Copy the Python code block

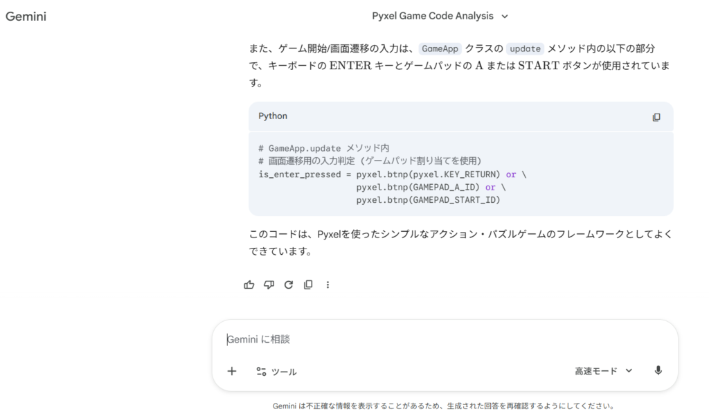coord(656,117)
